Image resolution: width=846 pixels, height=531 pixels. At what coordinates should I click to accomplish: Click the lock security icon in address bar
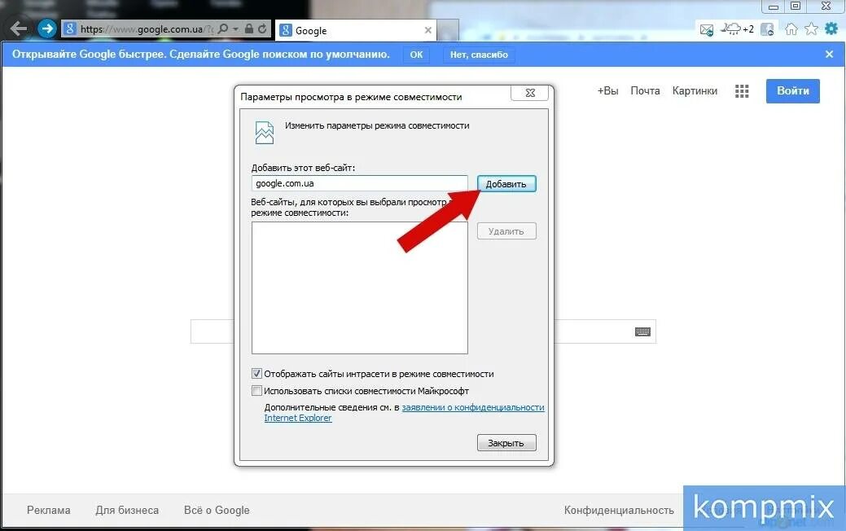coord(248,29)
